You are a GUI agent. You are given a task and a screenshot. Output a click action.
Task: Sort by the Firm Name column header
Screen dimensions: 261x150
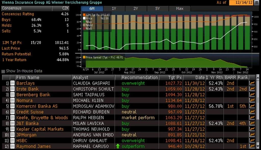tap(44, 78)
